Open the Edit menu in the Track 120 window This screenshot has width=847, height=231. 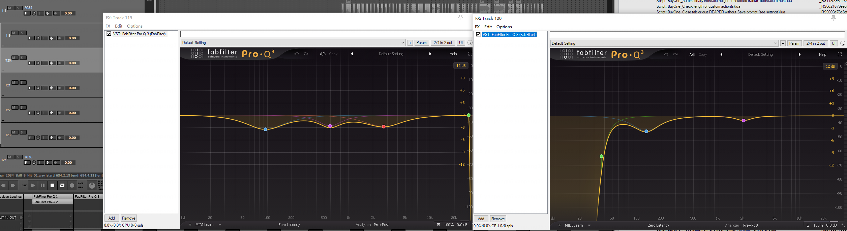(488, 27)
